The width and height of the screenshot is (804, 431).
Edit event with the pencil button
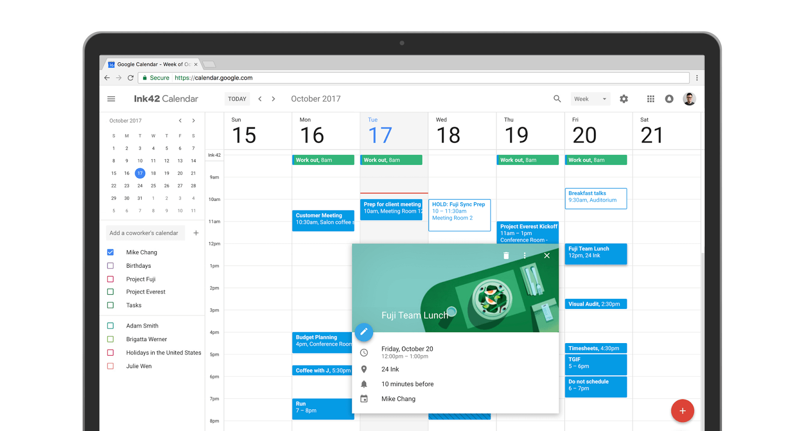[364, 332]
